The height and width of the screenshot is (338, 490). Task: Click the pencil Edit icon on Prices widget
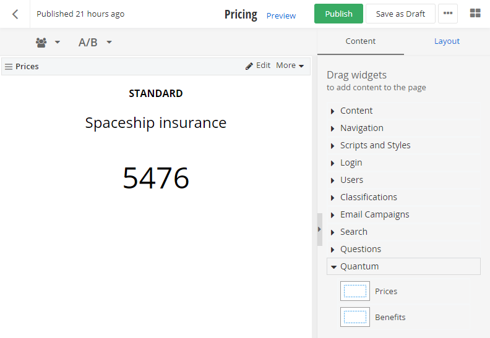pyautogui.click(x=249, y=65)
